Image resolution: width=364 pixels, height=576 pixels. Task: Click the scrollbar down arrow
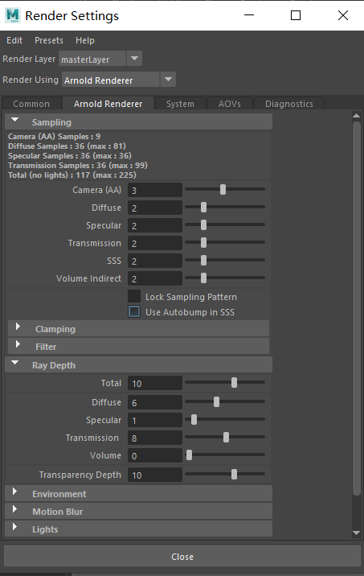point(356,533)
